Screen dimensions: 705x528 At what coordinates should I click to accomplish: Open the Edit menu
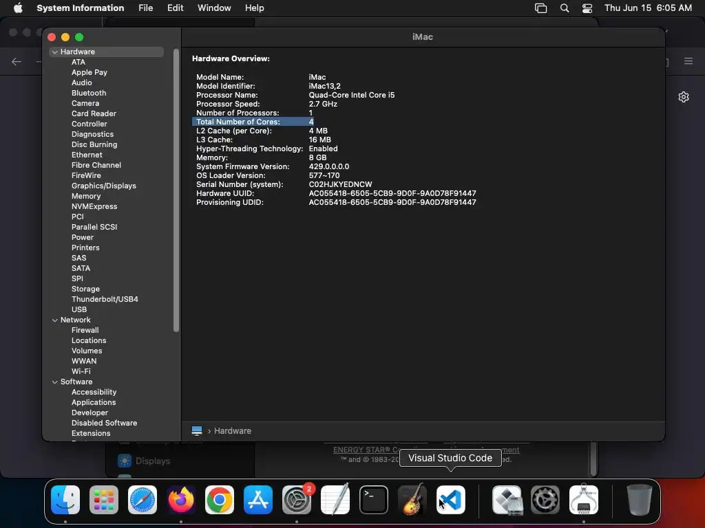[x=176, y=8]
